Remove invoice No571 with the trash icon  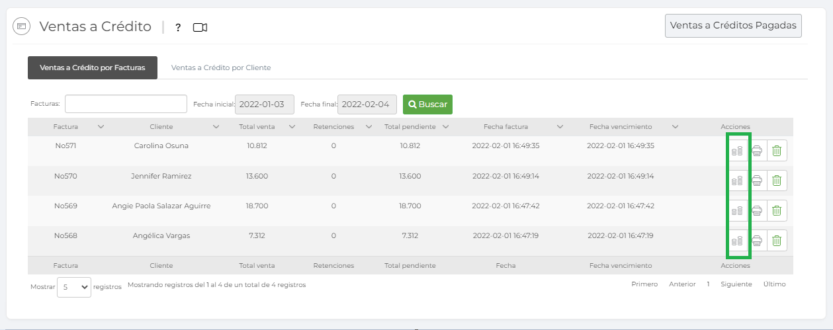pyautogui.click(x=777, y=151)
